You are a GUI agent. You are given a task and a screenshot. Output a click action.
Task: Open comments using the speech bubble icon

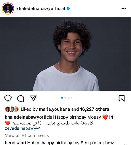coord(21,98)
